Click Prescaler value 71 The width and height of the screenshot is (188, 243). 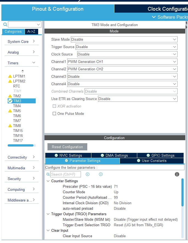116,186
